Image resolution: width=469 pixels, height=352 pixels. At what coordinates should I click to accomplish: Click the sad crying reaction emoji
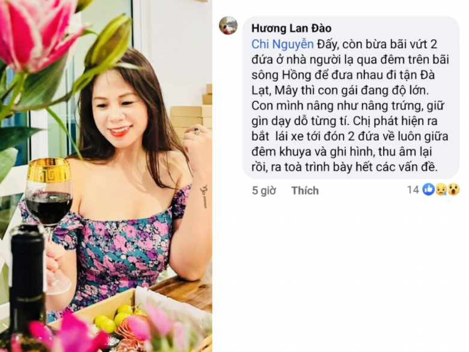(x=441, y=190)
